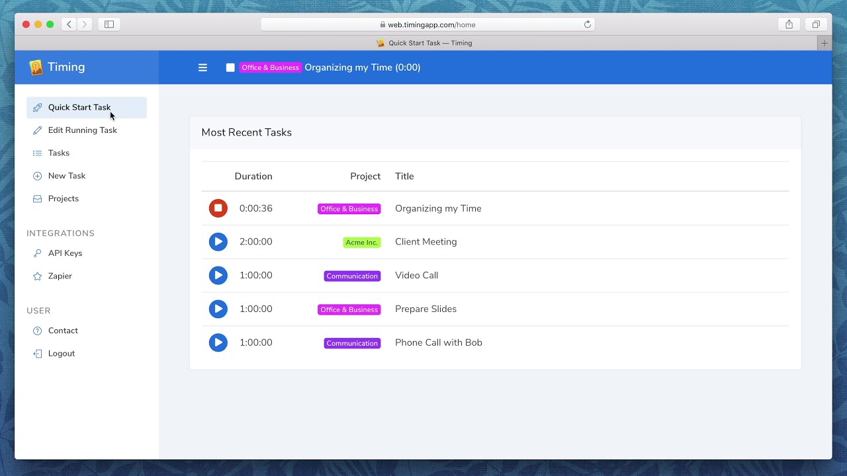Viewport: 847px width, 476px height.
Task: Click the Title column header
Action: point(404,177)
